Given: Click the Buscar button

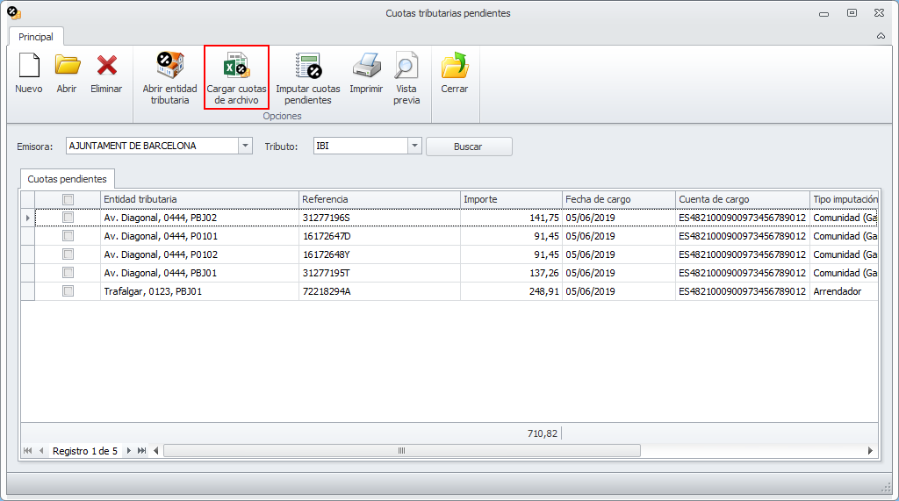Looking at the screenshot, I should [x=469, y=147].
